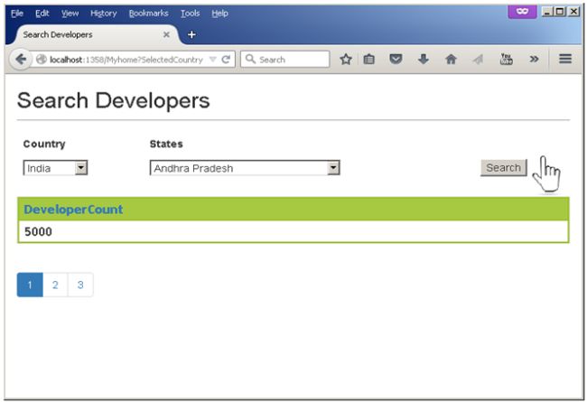587x402 pixels.
Task: Save page to Pocket icon
Action: coord(396,60)
